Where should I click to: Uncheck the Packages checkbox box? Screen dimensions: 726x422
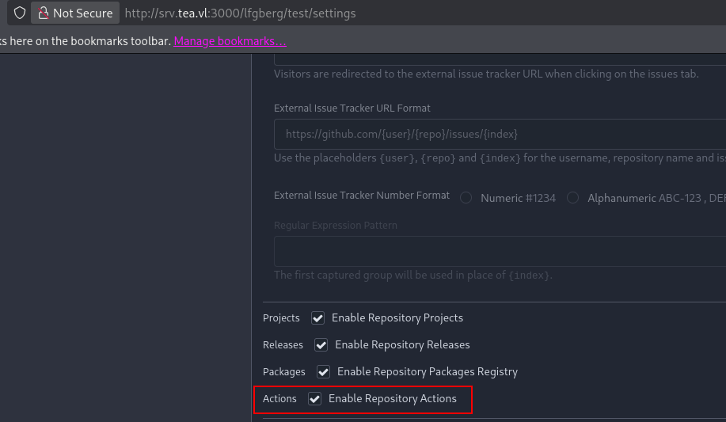[324, 372]
